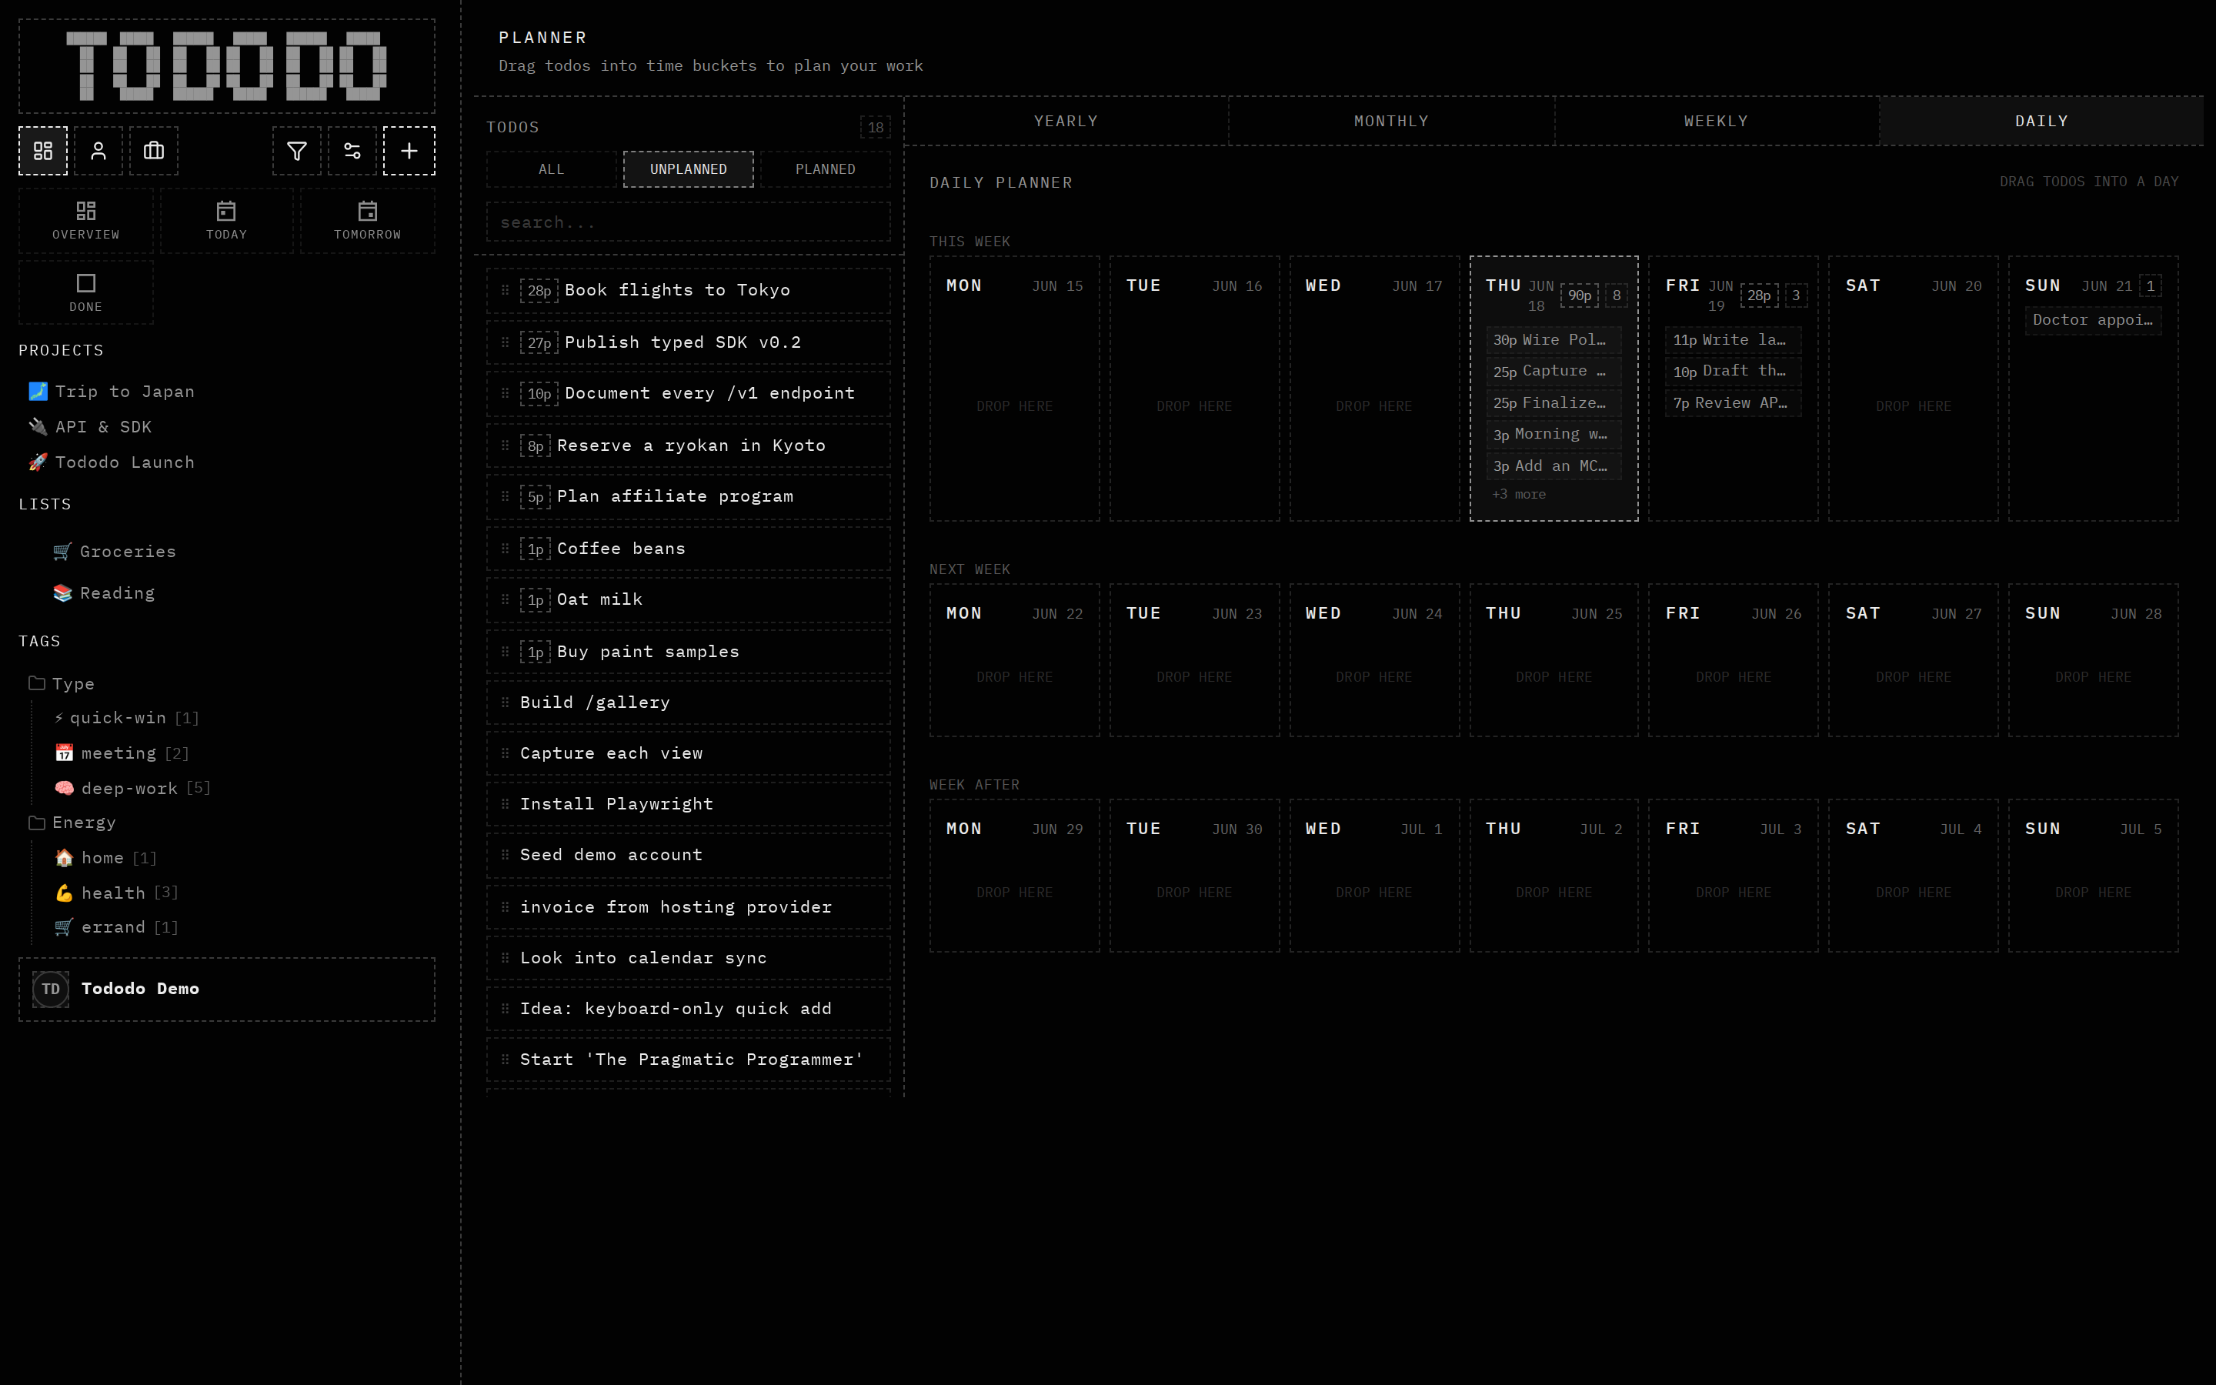Open the 30p Wire Pol… task on Thursday
This screenshot has height=1385, width=2216.
point(1553,340)
